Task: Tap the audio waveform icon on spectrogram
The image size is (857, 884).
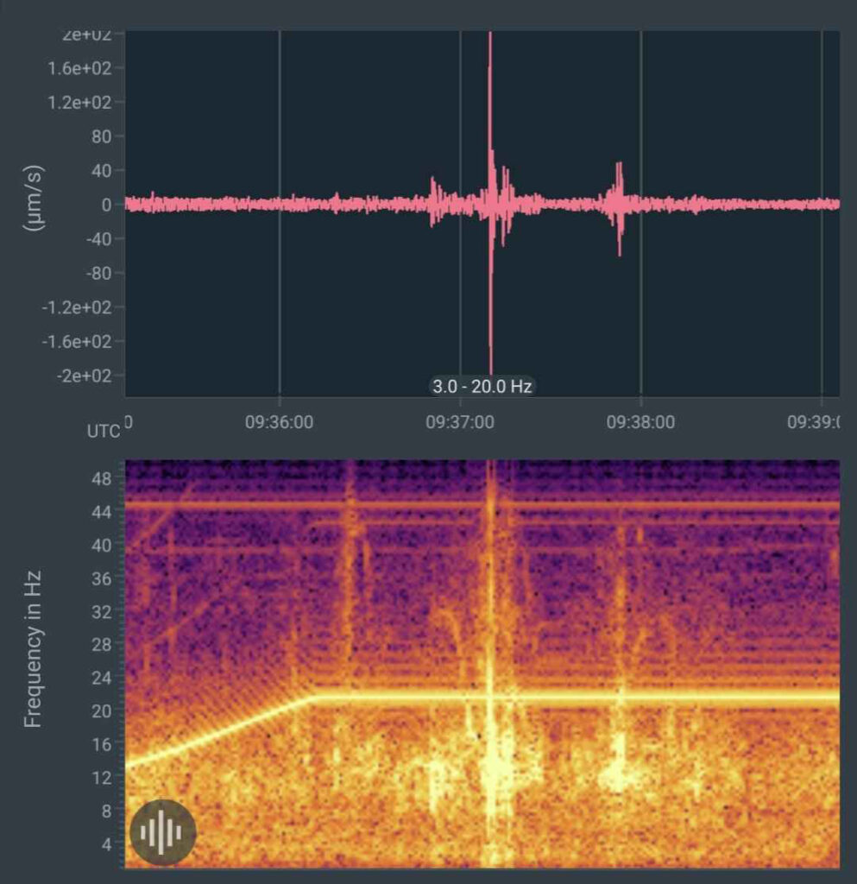Action: click(163, 832)
